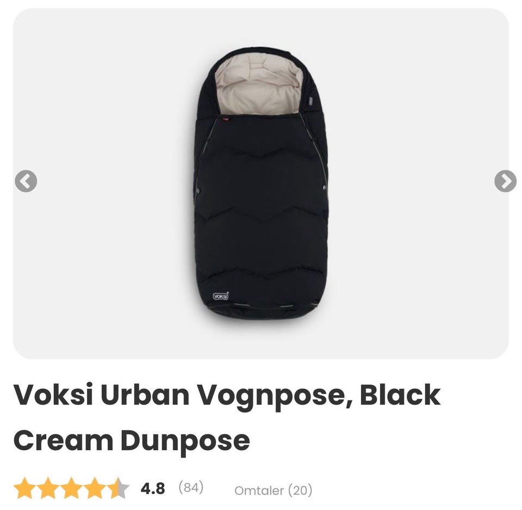
Task: Click the first rating star
Action: pos(24,488)
